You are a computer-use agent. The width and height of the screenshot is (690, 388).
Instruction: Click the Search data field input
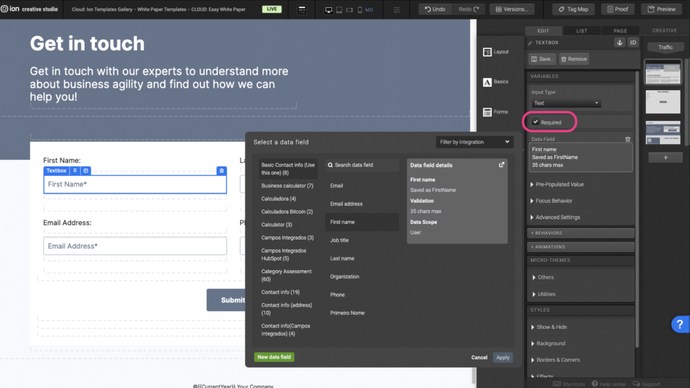click(363, 165)
